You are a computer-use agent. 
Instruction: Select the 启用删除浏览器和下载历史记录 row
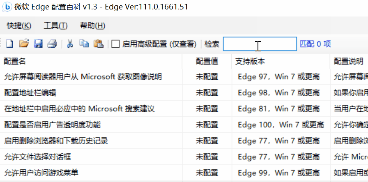pos(56,141)
